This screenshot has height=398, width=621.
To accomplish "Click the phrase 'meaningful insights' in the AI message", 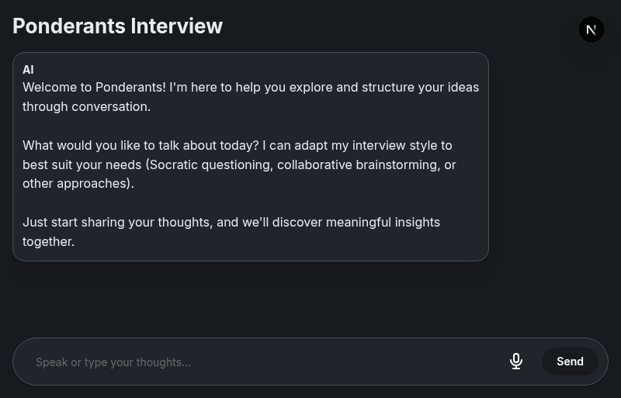I will point(383,222).
